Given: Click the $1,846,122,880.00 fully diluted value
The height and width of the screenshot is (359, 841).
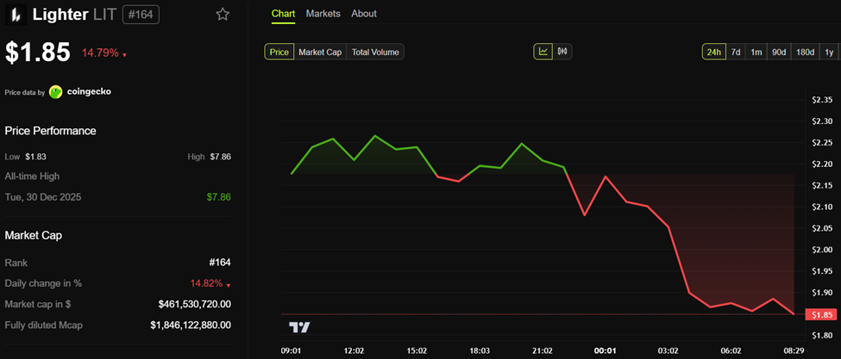Looking at the screenshot, I should point(191,325).
